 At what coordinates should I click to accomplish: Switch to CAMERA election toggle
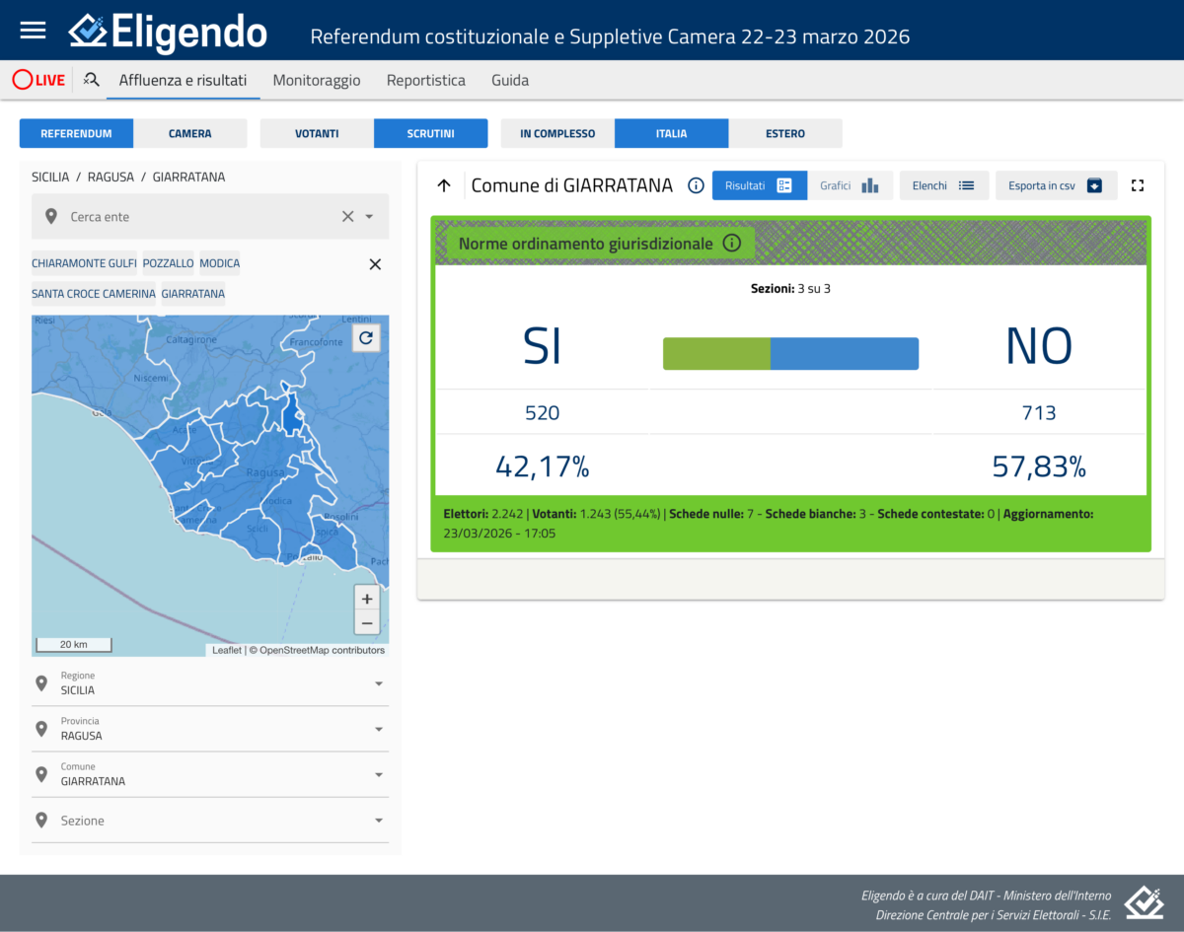[189, 133]
